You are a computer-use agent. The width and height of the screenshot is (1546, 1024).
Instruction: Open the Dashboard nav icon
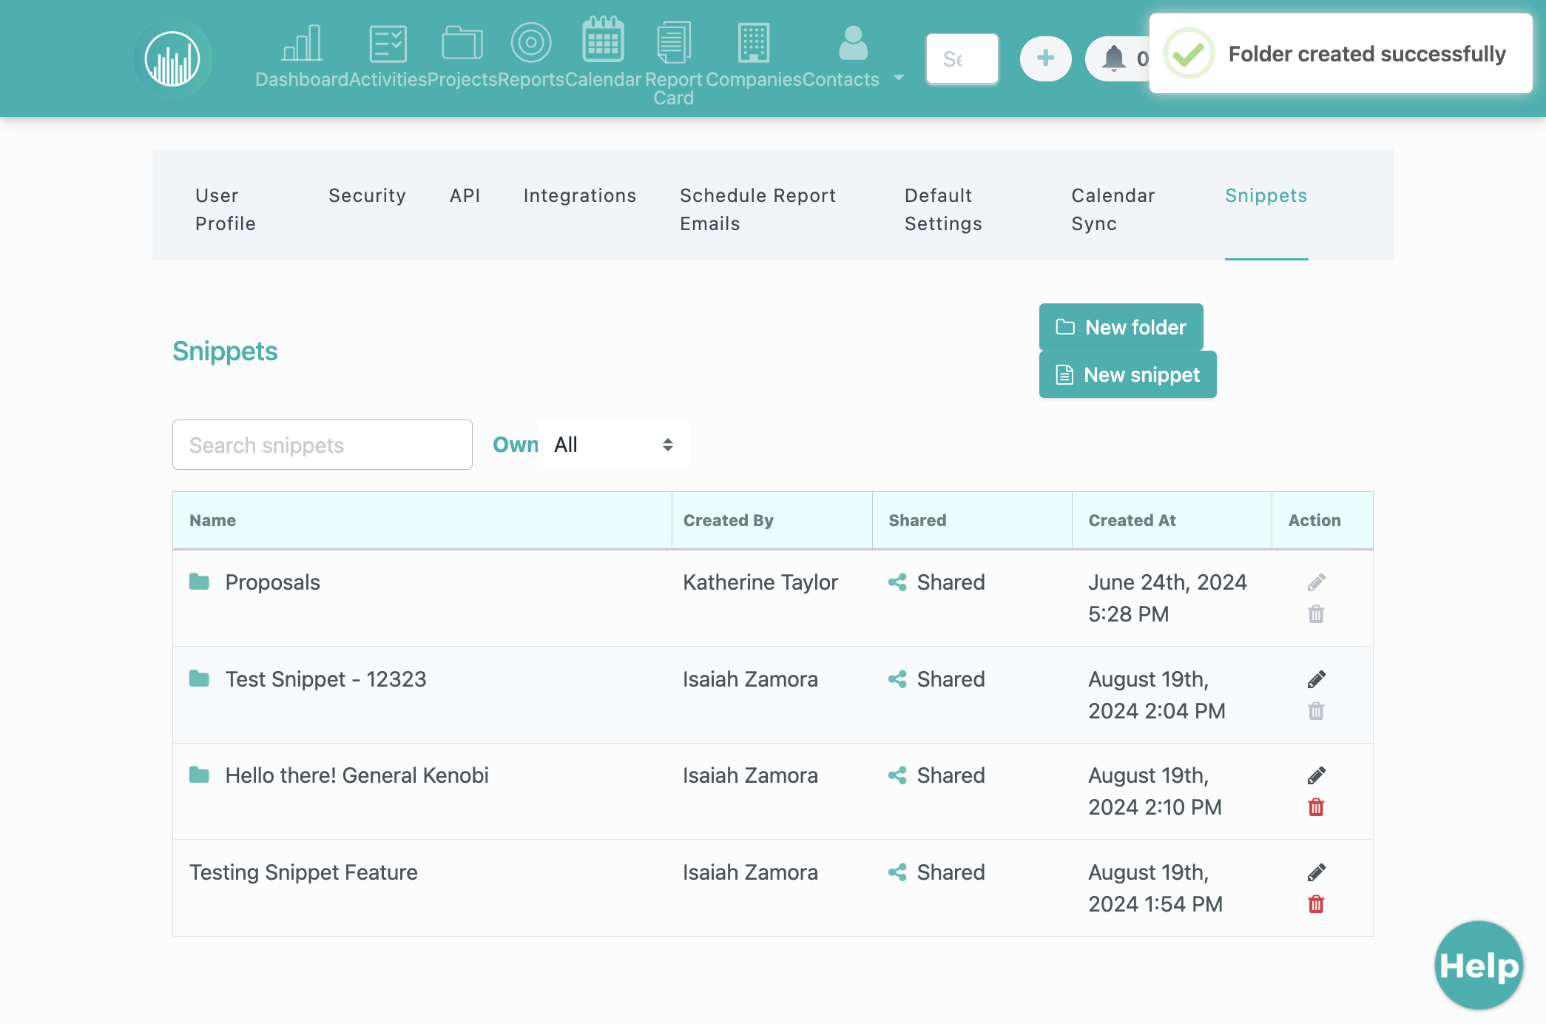[x=302, y=44]
